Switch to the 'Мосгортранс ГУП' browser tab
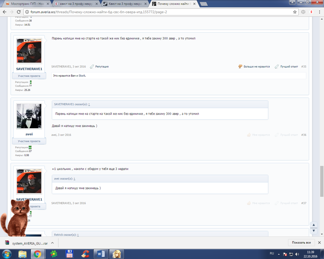Viewport: 324px width, 259px height. coord(25,4)
